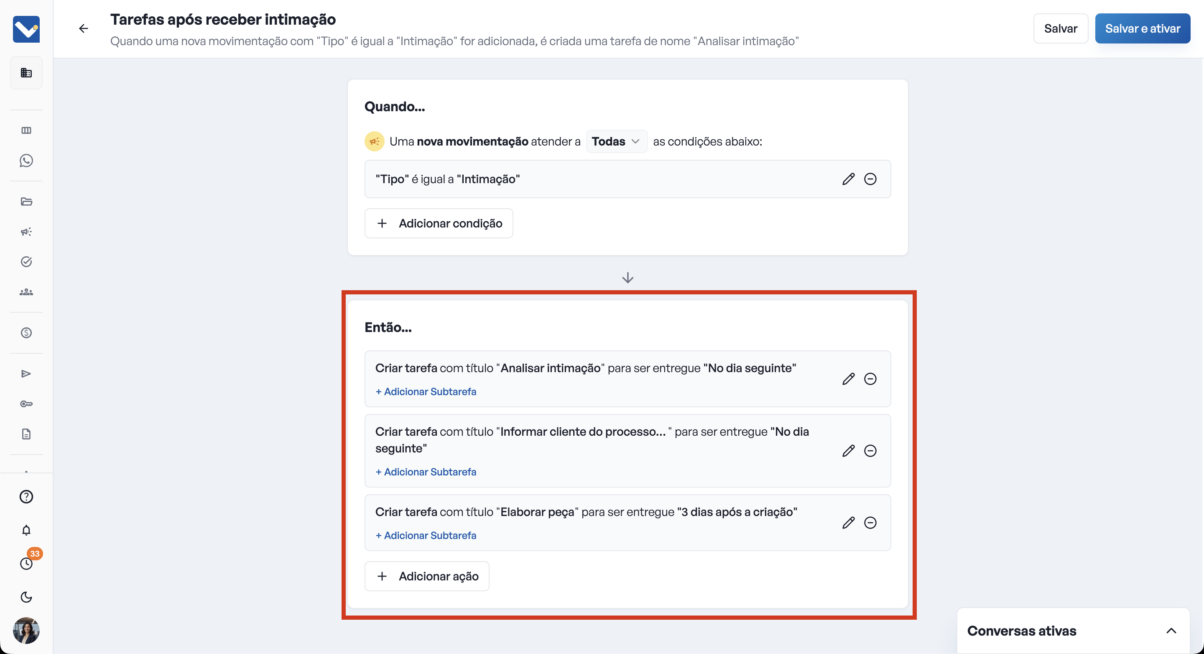Viewport: 1204px width, 654px height.
Task: Add subtask under "Informar cliente do processo"
Action: 426,472
